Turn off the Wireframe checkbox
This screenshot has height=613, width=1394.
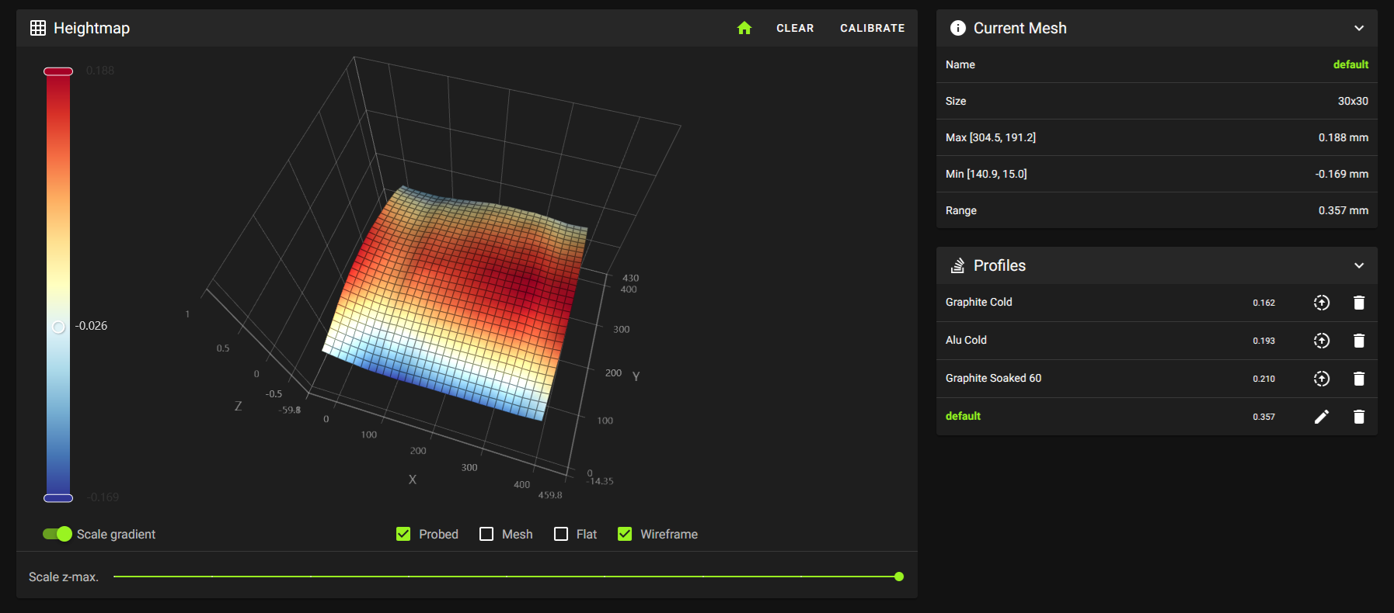(x=625, y=534)
